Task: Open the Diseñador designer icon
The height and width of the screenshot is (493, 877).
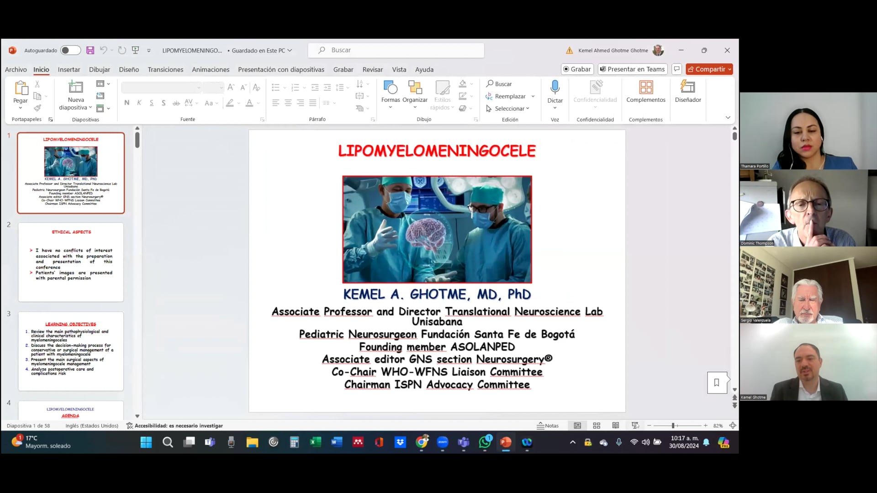Action: click(x=688, y=87)
